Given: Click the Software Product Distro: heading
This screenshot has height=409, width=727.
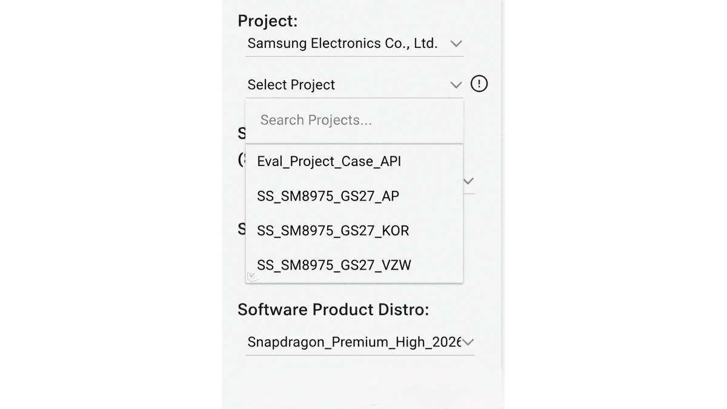Looking at the screenshot, I should pyautogui.click(x=333, y=310).
